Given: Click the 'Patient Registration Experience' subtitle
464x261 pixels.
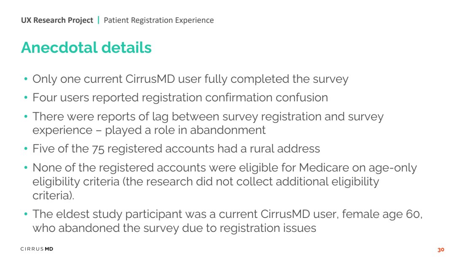Looking at the screenshot, I should click(159, 20).
